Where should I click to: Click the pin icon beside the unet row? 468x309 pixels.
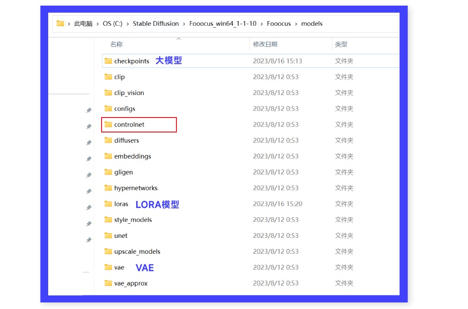[x=88, y=240]
